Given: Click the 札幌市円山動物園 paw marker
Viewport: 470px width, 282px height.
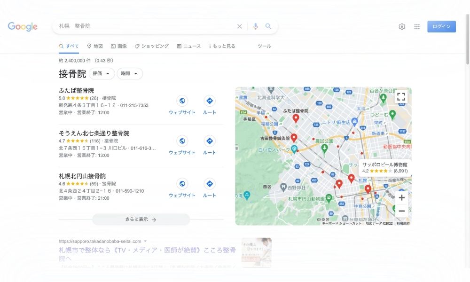Looking at the screenshot, I should (329, 198).
